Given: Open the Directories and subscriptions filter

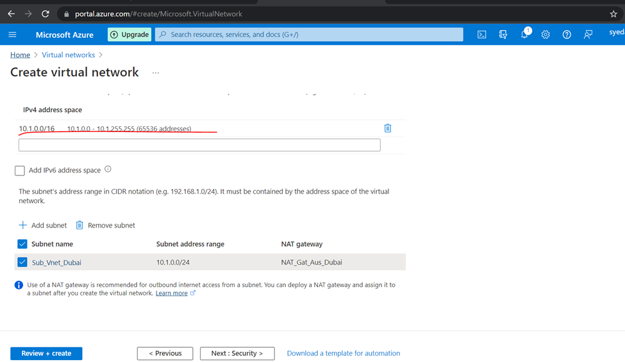Looking at the screenshot, I should [503, 35].
